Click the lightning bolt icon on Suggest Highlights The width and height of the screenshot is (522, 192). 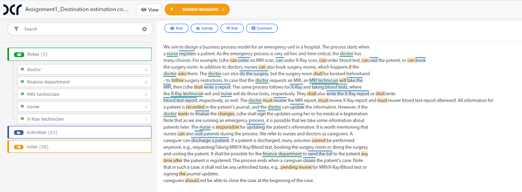(x=172, y=10)
